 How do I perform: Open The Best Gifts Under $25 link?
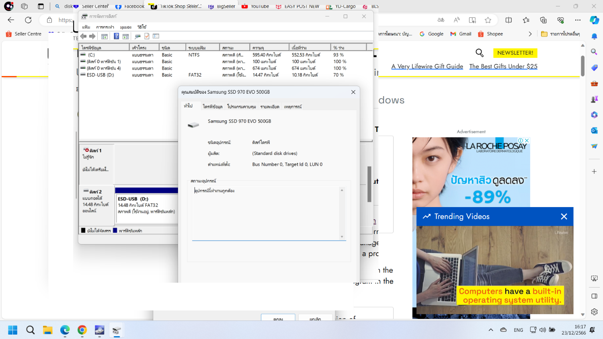coord(503,66)
